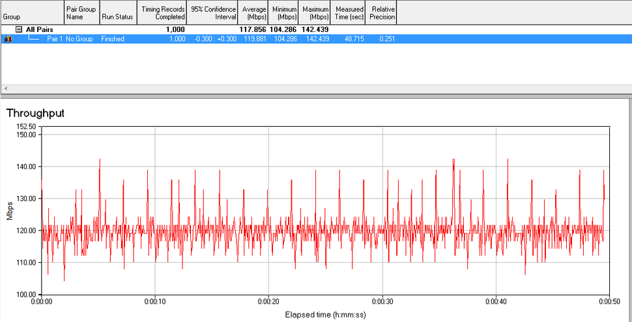Click the 0:00:40 time axis label
The image size is (632, 322).
(496, 302)
